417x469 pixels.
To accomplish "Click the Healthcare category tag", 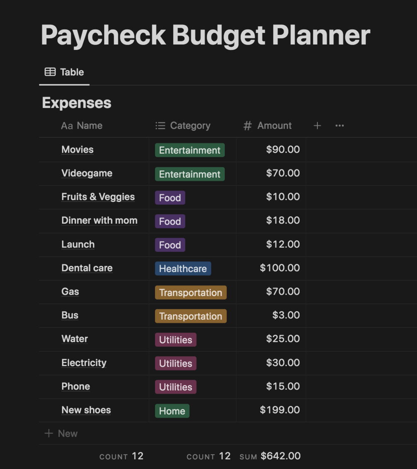I will click(183, 268).
